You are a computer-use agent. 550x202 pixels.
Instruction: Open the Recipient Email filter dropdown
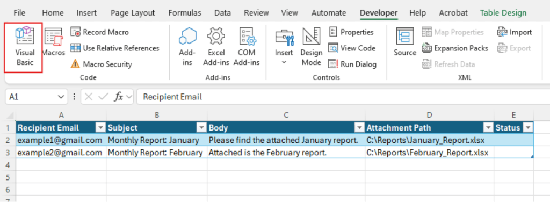[x=100, y=128]
